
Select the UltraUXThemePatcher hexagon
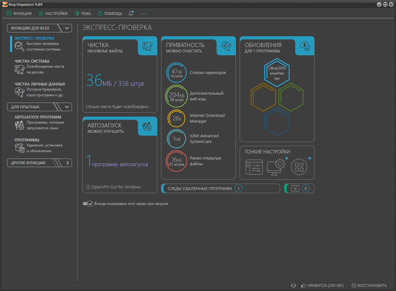(277, 73)
